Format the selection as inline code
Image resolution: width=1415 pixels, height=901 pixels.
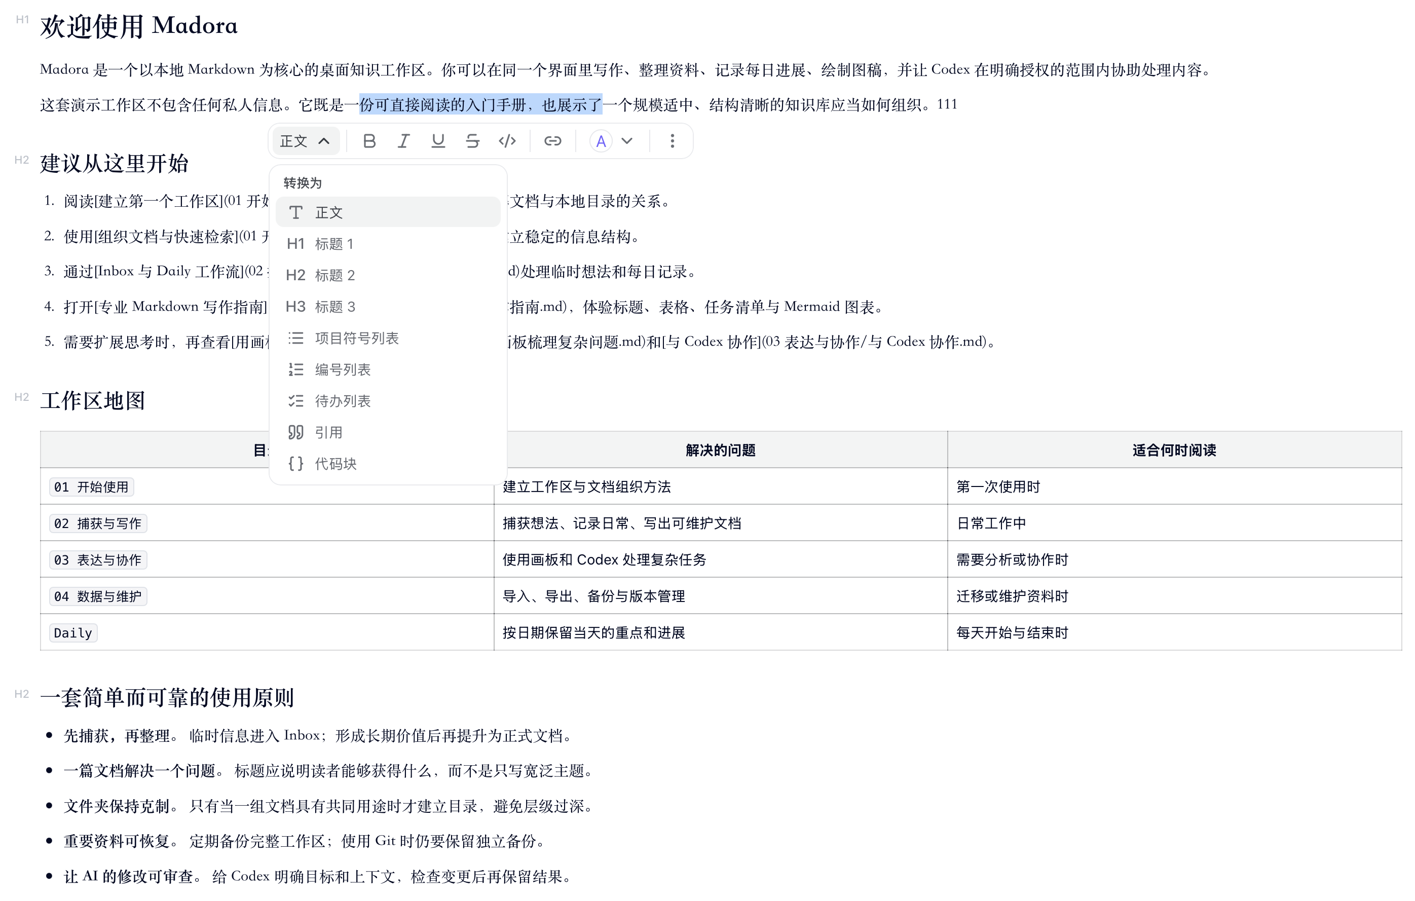tap(507, 141)
